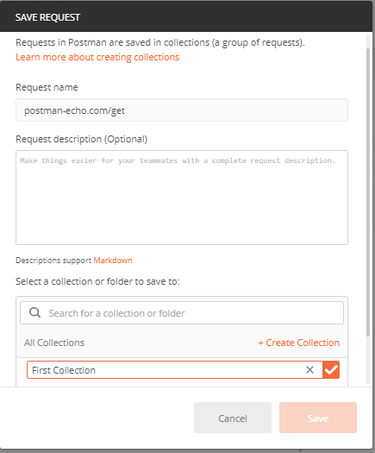
Task: Click the dialog's vertical scrollbar thumb
Action: pos(368,192)
